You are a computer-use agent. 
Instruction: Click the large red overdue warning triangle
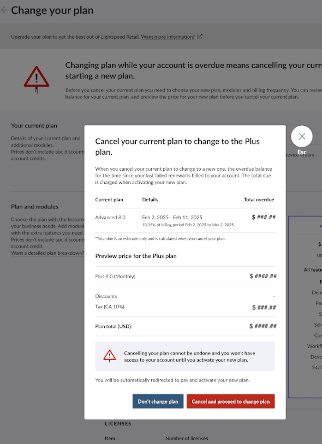coord(36,77)
